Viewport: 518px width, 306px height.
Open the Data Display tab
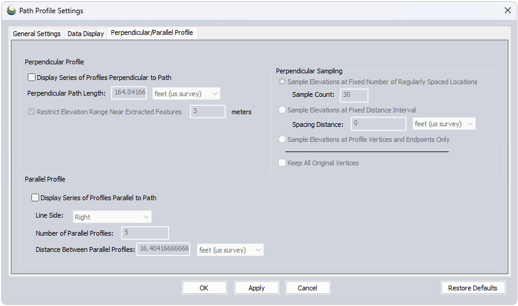86,34
